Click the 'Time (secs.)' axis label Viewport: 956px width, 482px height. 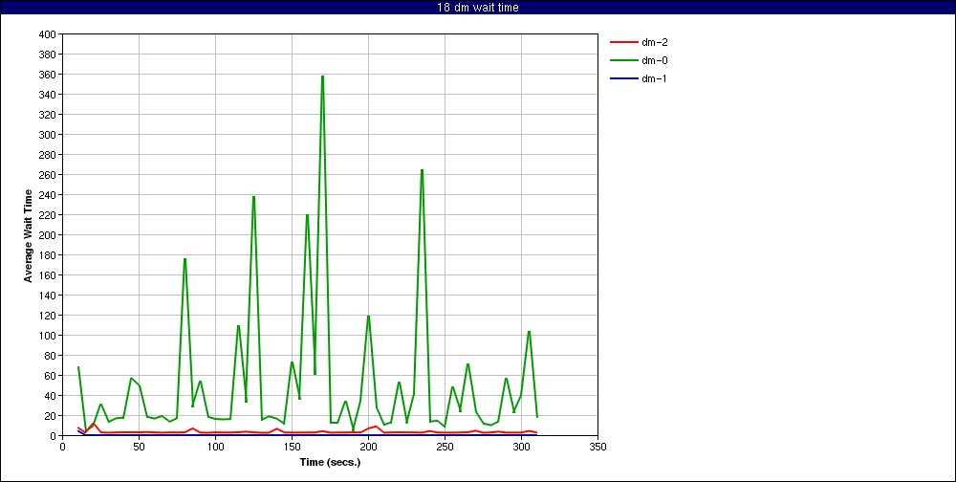[331, 462]
